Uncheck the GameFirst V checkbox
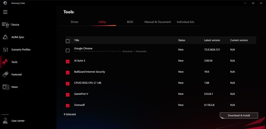The width and height of the screenshot is (266, 129). (68, 95)
